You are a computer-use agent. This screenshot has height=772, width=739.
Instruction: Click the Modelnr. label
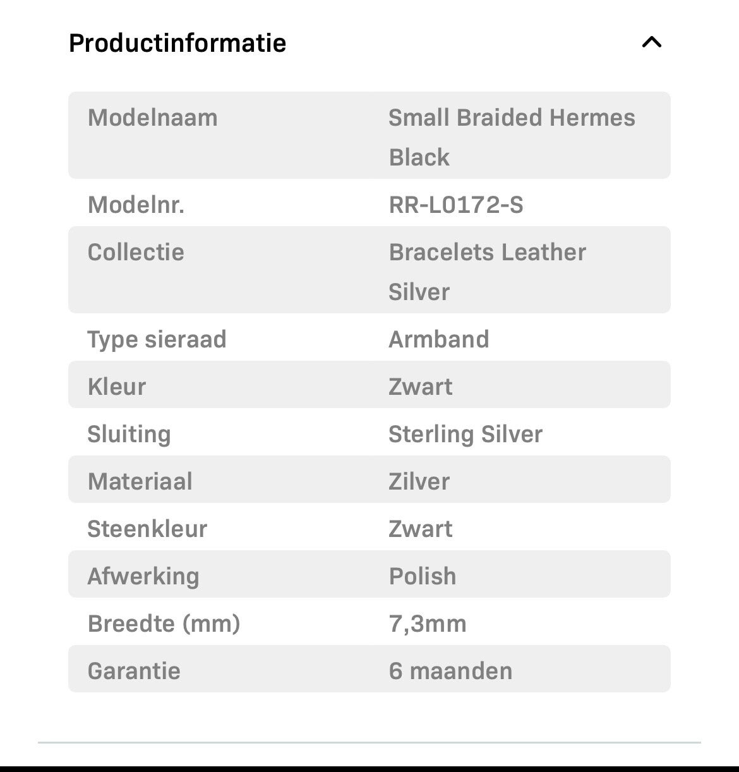pos(136,205)
